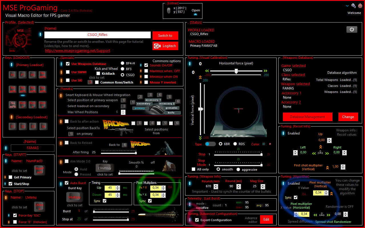Click the F7 primary loadout key
Viewport: 365px width, 228px height.
coord(23,75)
